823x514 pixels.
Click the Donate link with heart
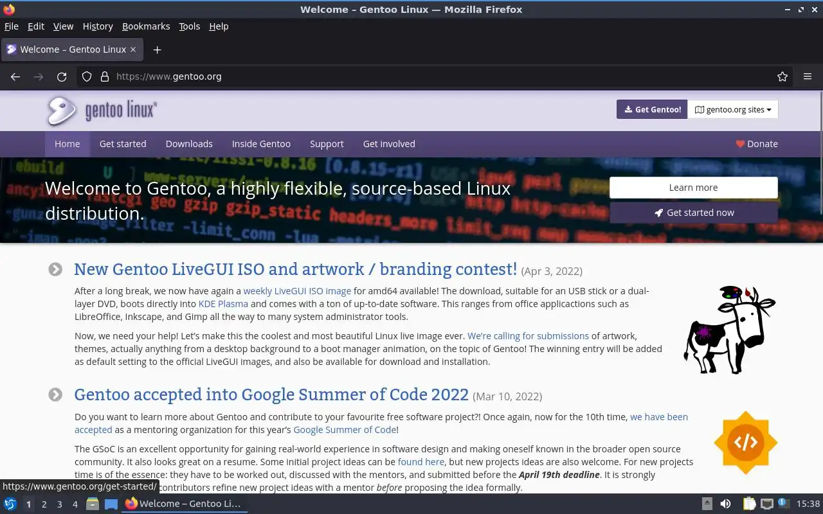757,144
